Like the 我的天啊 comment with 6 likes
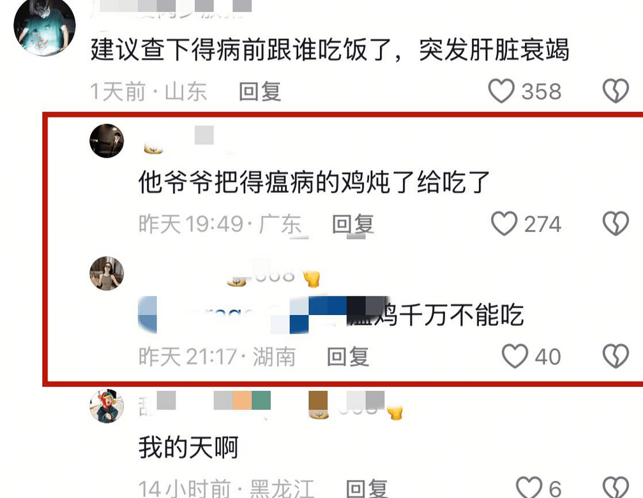The height and width of the screenshot is (498, 643). (x=529, y=488)
